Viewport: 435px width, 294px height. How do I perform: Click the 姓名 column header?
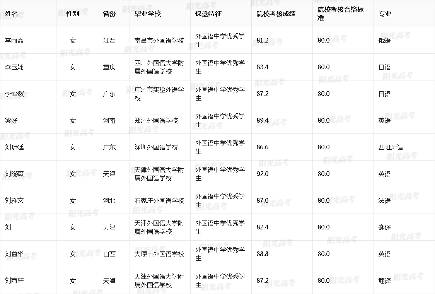pyautogui.click(x=12, y=14)
